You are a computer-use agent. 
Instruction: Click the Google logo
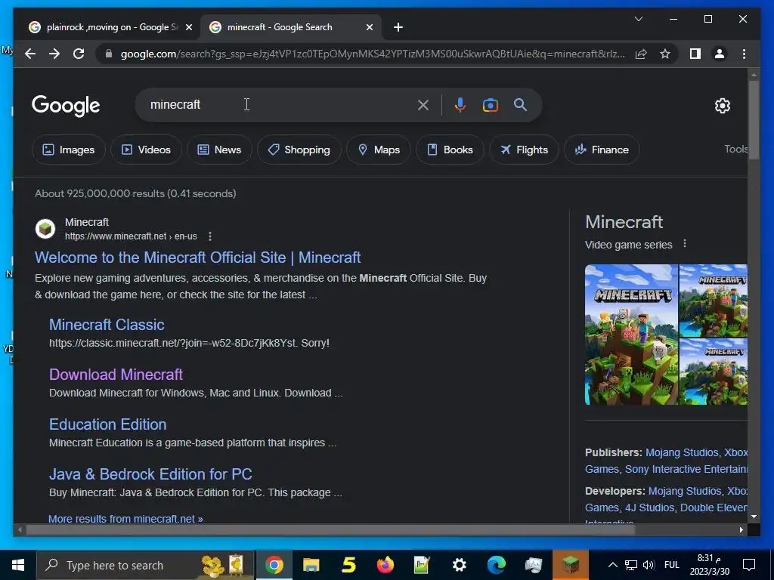[66, 106]
